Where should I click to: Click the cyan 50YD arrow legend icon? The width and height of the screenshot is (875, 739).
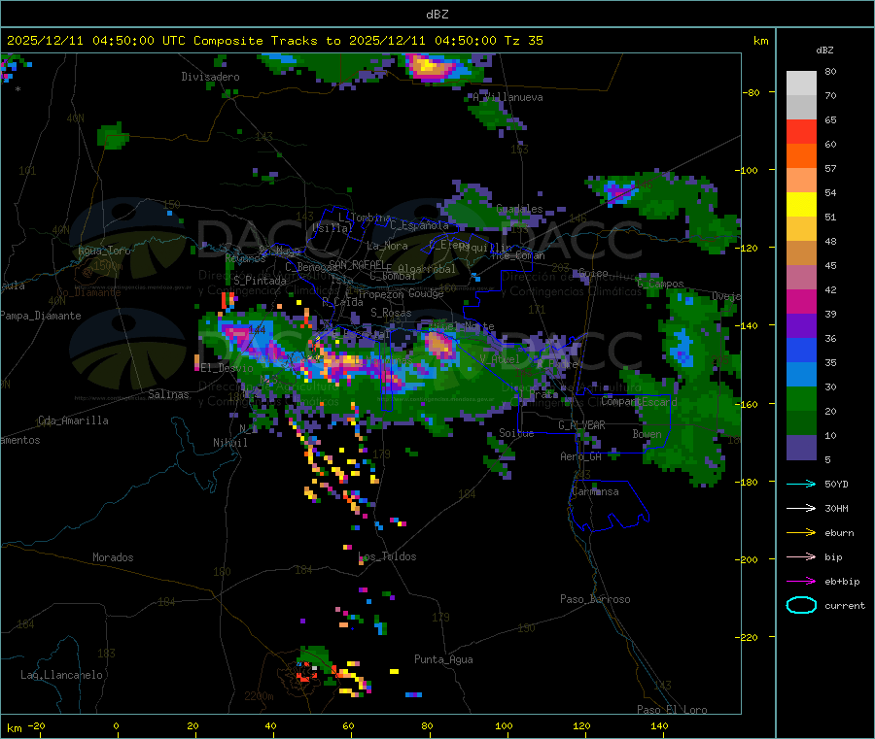click(x=801, y=484)
